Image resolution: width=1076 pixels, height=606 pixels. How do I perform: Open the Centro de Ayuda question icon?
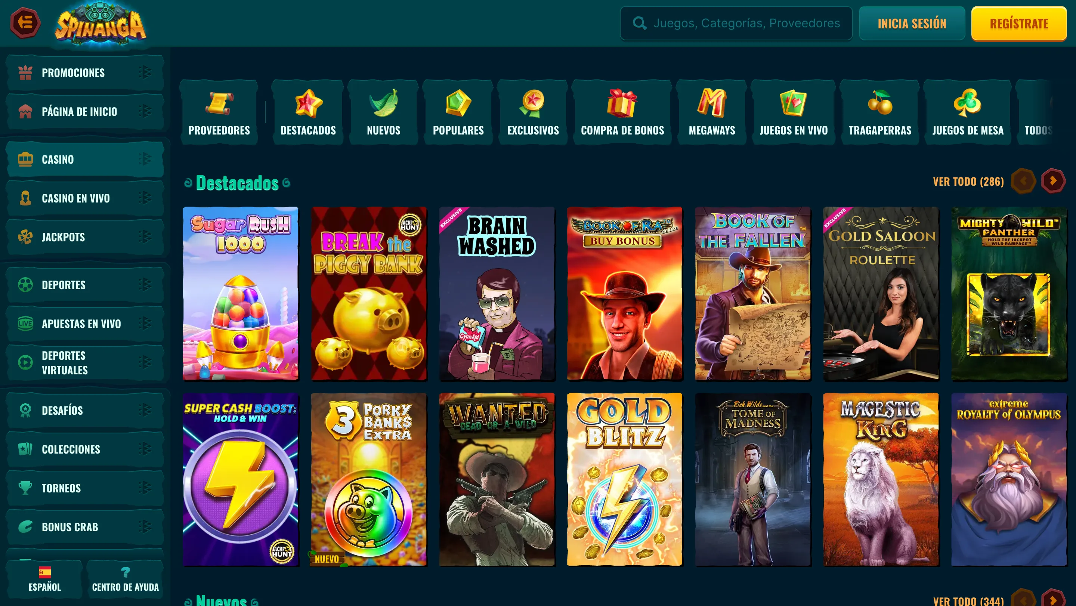point(125,572)
